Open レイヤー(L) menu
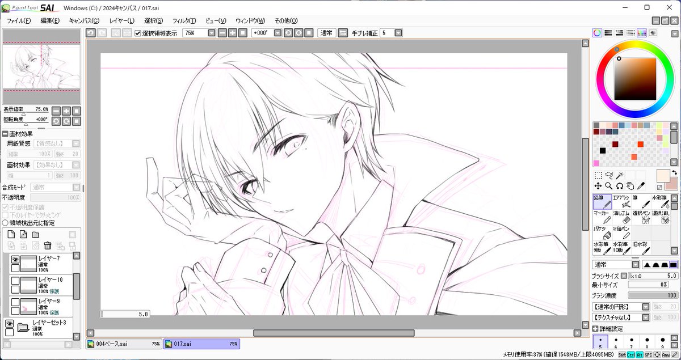The image size is (681, 360). [121, 20]
